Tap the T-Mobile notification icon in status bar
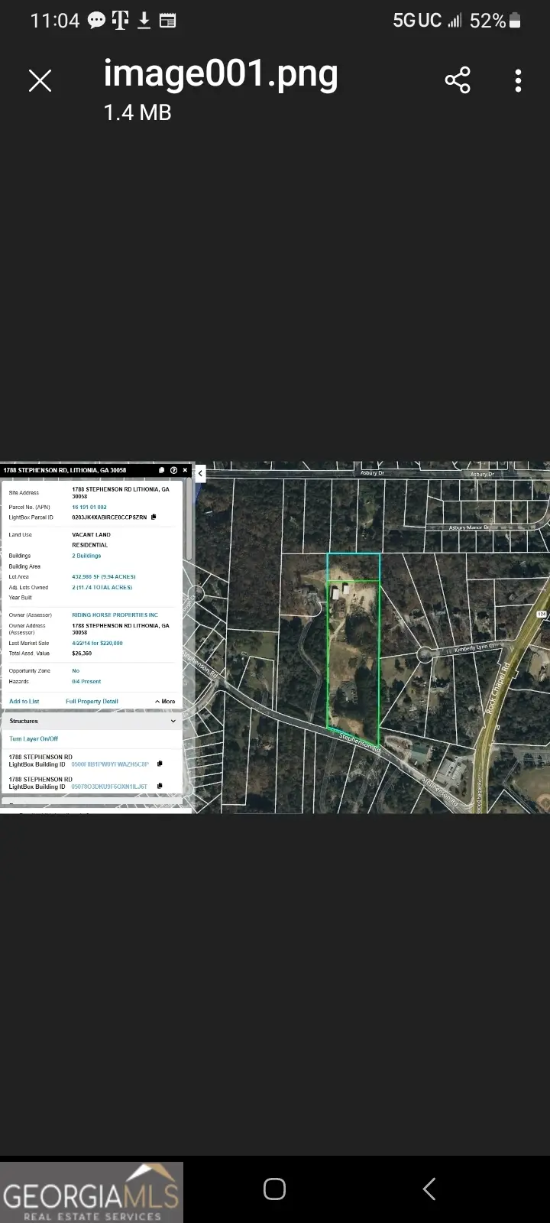 (120, 21)
